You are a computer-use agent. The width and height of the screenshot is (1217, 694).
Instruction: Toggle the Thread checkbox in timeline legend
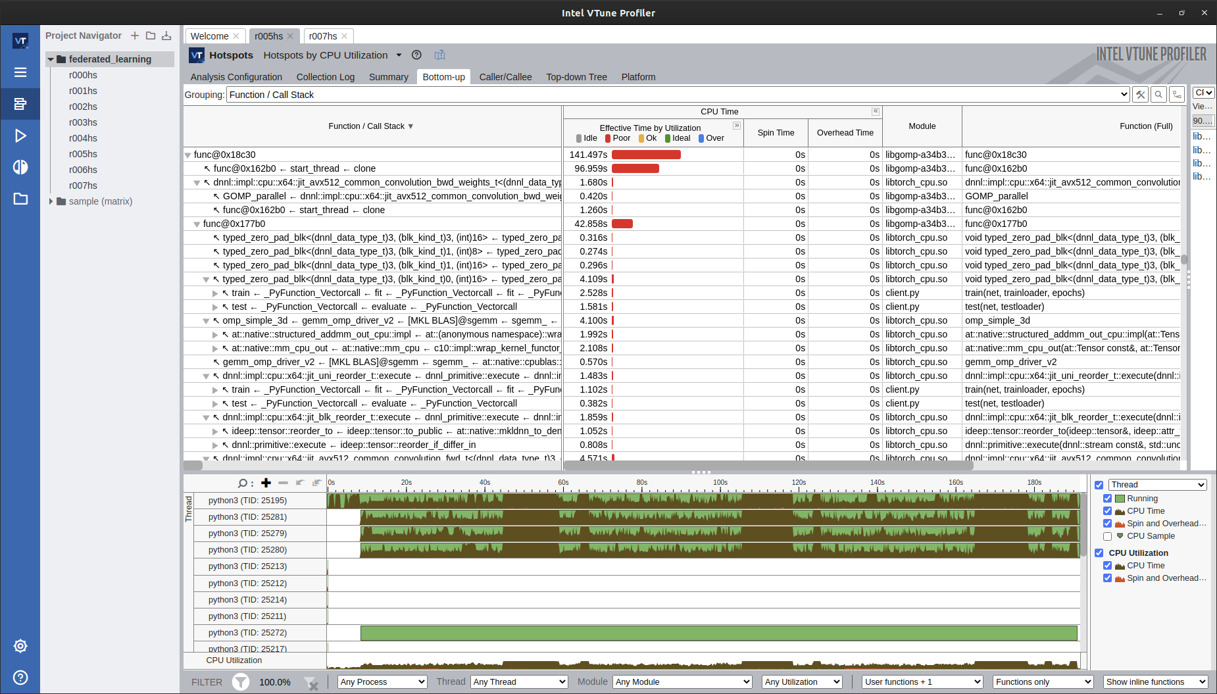point(1099,485)
